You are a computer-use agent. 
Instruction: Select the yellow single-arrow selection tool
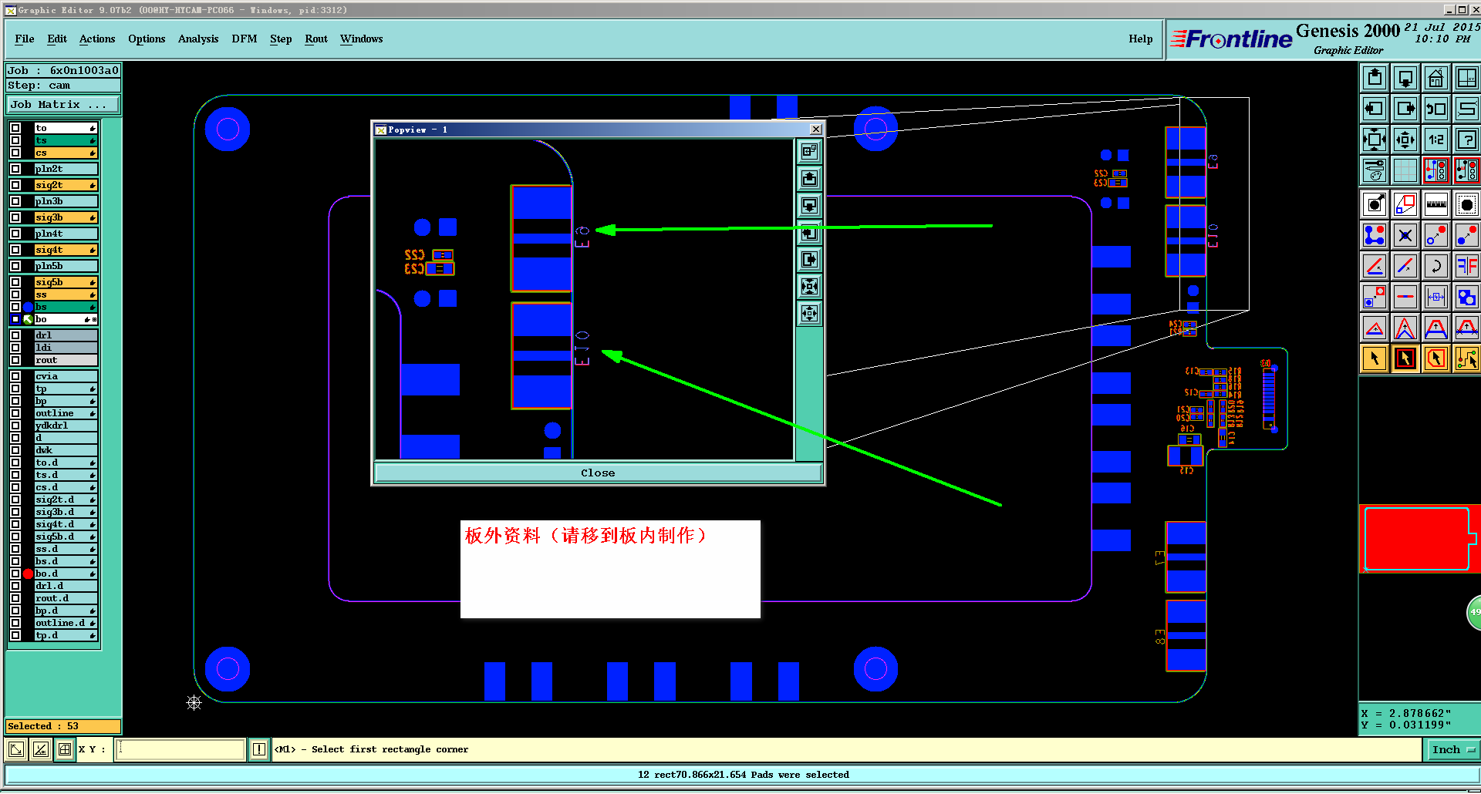tap(1375, 358)
